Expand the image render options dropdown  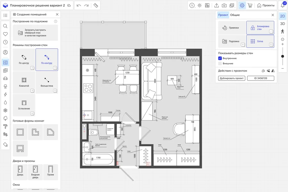232,5
